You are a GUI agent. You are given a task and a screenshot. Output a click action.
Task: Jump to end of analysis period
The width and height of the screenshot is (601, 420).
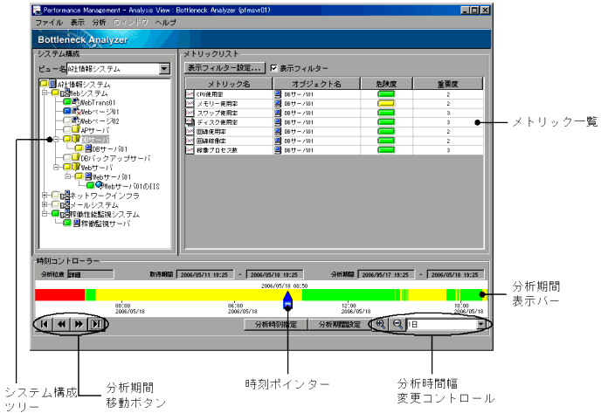(x=96, y=324)
